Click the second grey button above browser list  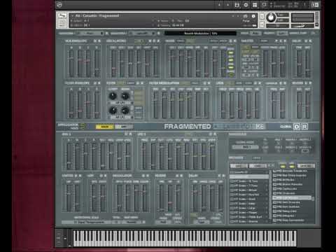tap(258, 166)
